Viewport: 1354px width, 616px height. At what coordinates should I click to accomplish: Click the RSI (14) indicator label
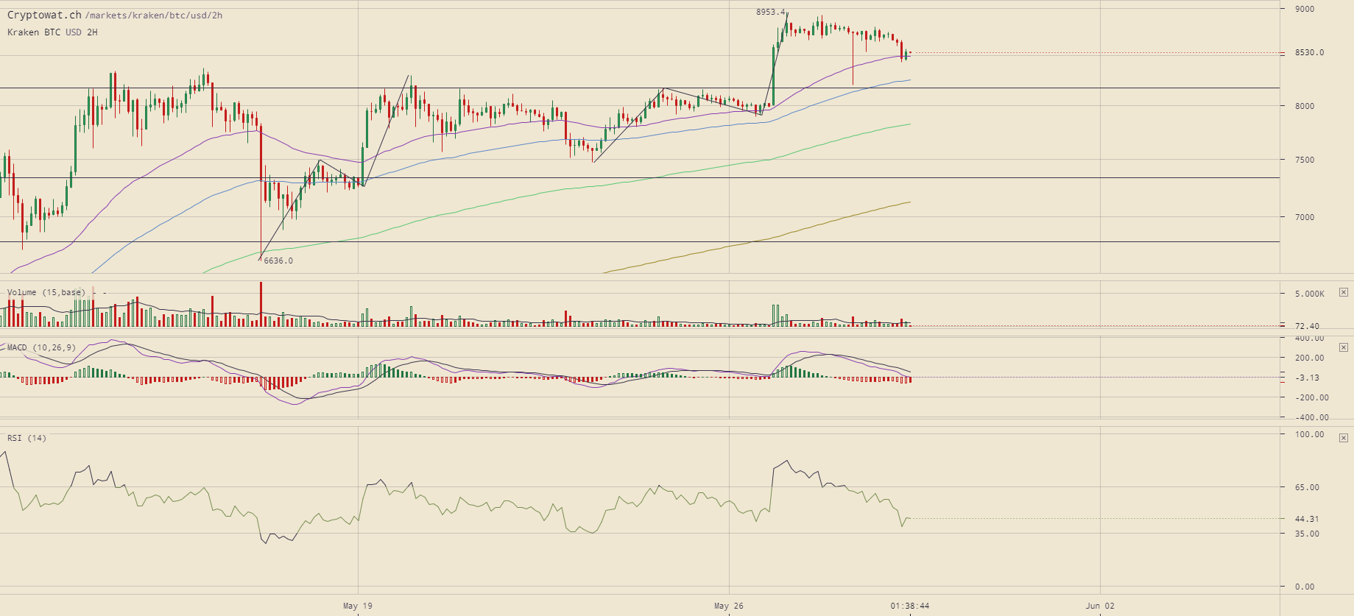(x=27, y=438)
